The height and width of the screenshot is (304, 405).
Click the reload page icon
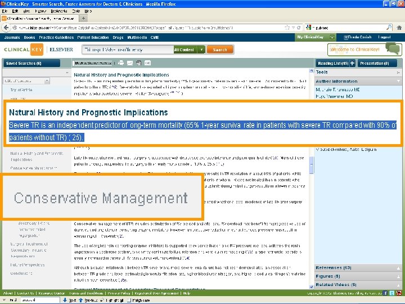click(x=299, y=28)
